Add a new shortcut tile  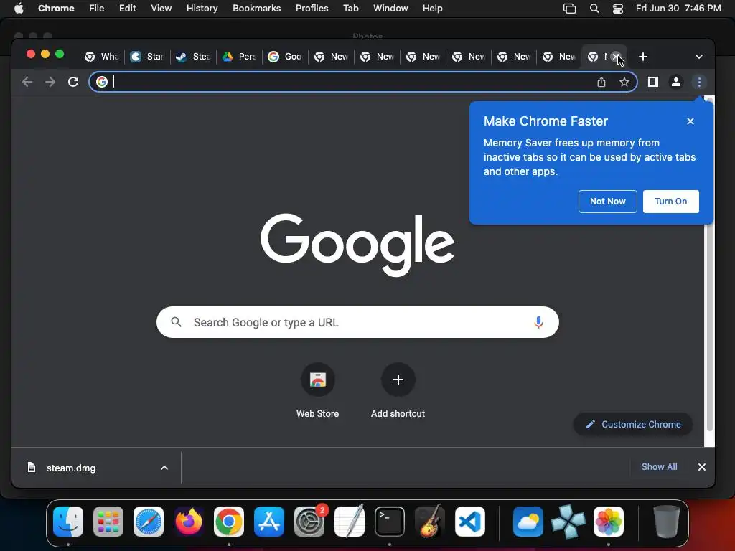(x=398, y=390)
